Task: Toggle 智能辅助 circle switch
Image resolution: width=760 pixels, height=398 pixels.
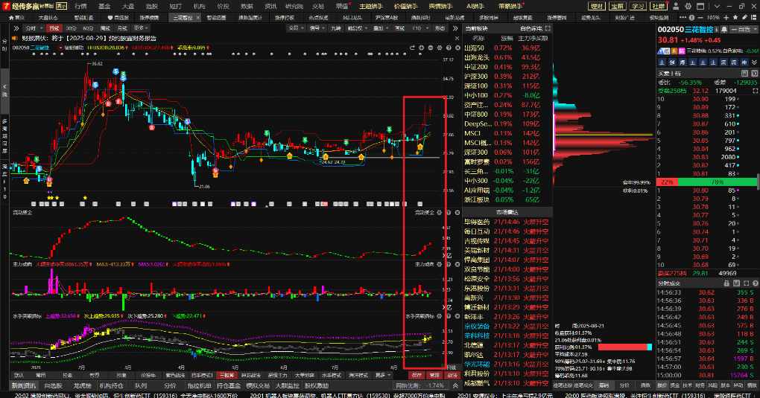Action: tap(60, 48)
